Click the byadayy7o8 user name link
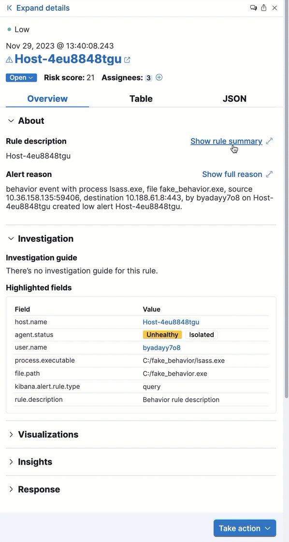 (x=161, y=347)
